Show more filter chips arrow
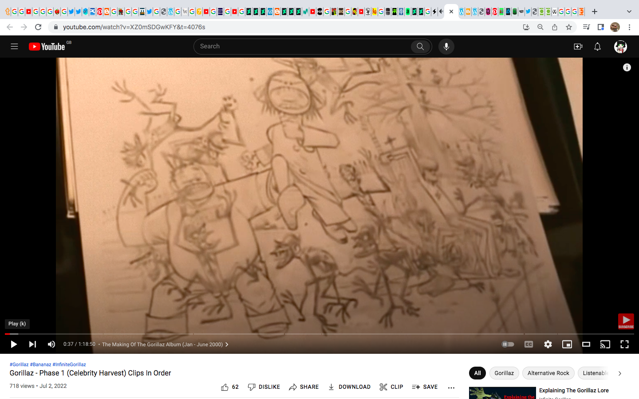 pyautogui.click(x=620, y=373)
